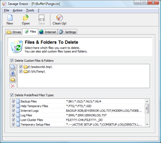
Task: Maximize the Savage Erazor window
Action: (x=144, y=3)
